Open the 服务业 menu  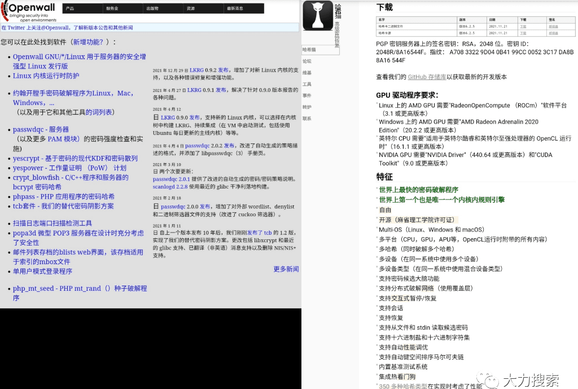[112, 8]
